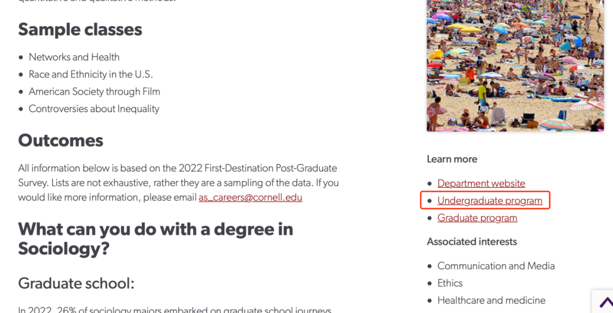Click the Sample classes heading

80,29
